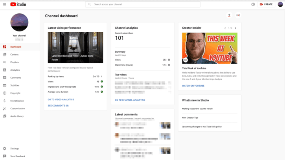Viewport: 285px width, 160px height.
Task: Open This Week at YouTube thumbnail
Action: tap(210, 48)
